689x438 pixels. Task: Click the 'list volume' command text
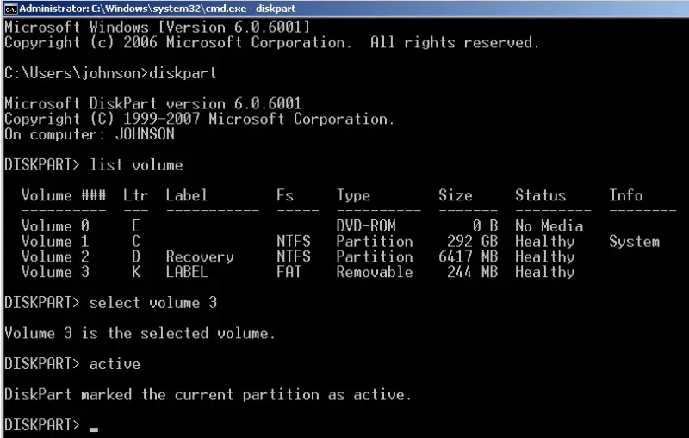[x=136, y=165]
